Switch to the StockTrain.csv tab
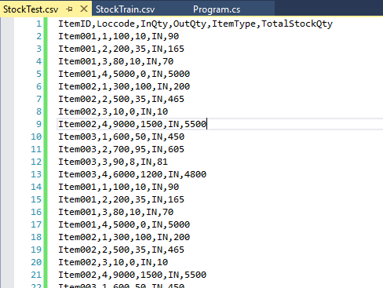The height and width of the screenshot is (288, 383). coord(125,9)
